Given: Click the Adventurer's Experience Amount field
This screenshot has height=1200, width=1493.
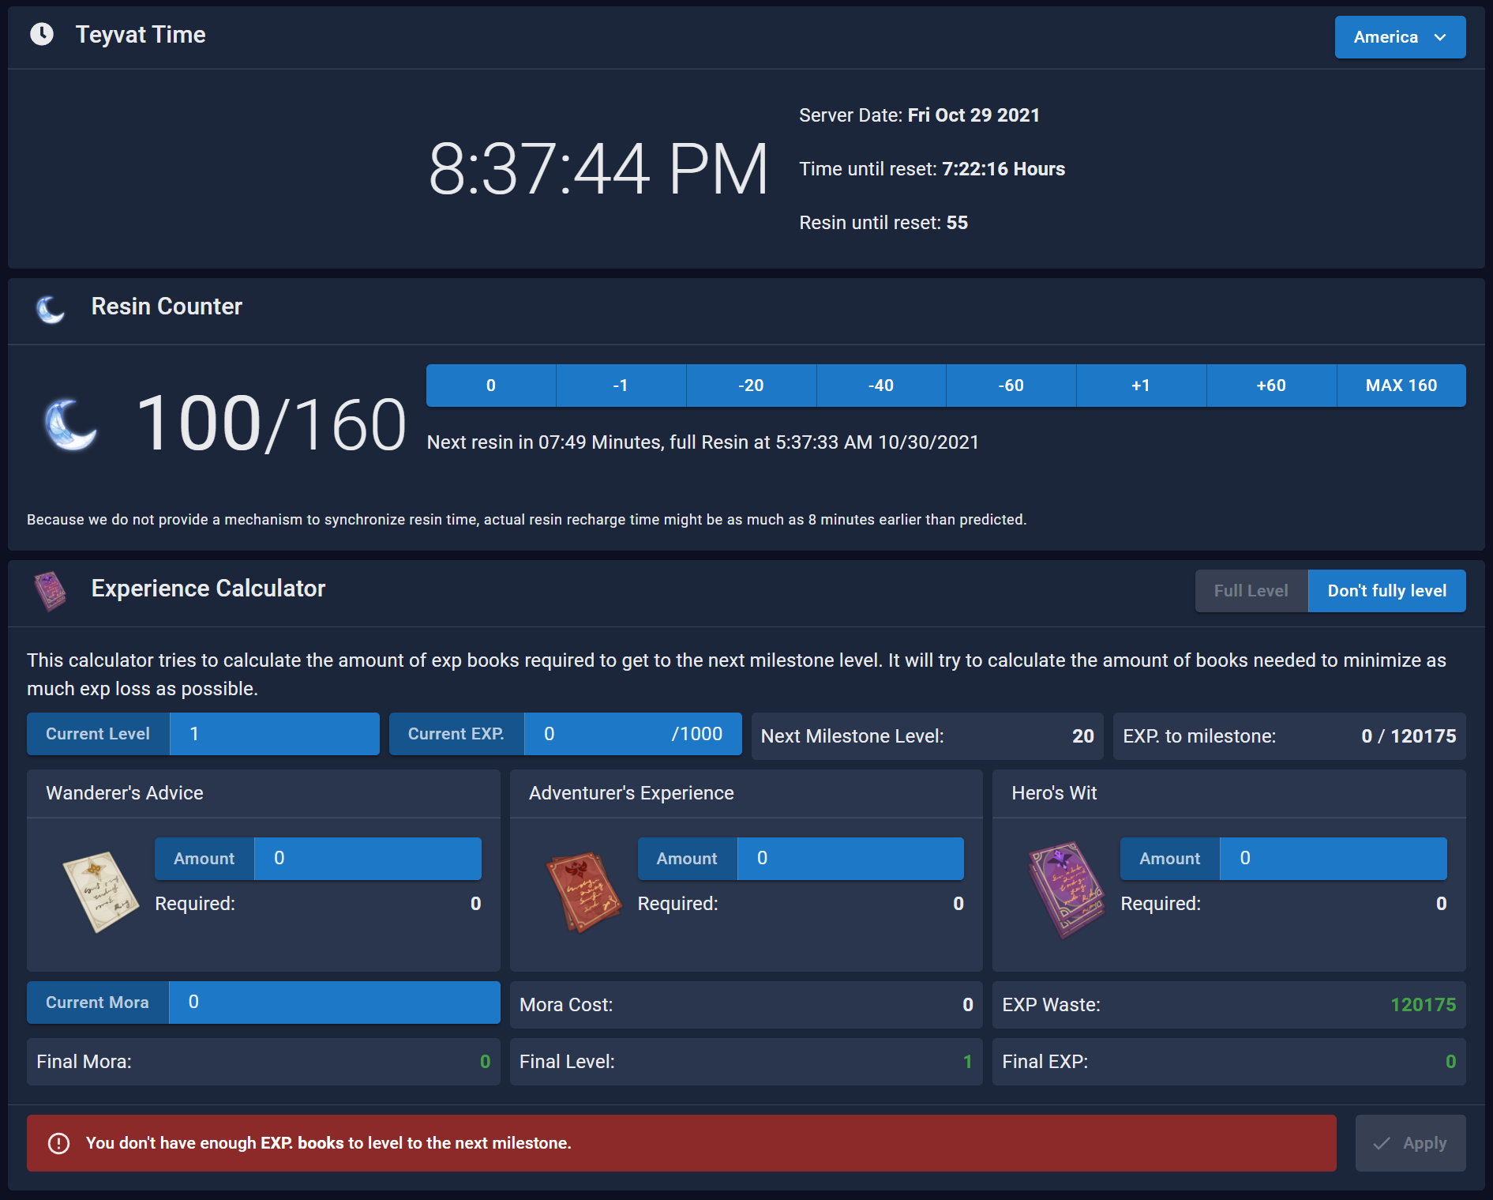Looking at the screenshot, I should click(850, 859).
